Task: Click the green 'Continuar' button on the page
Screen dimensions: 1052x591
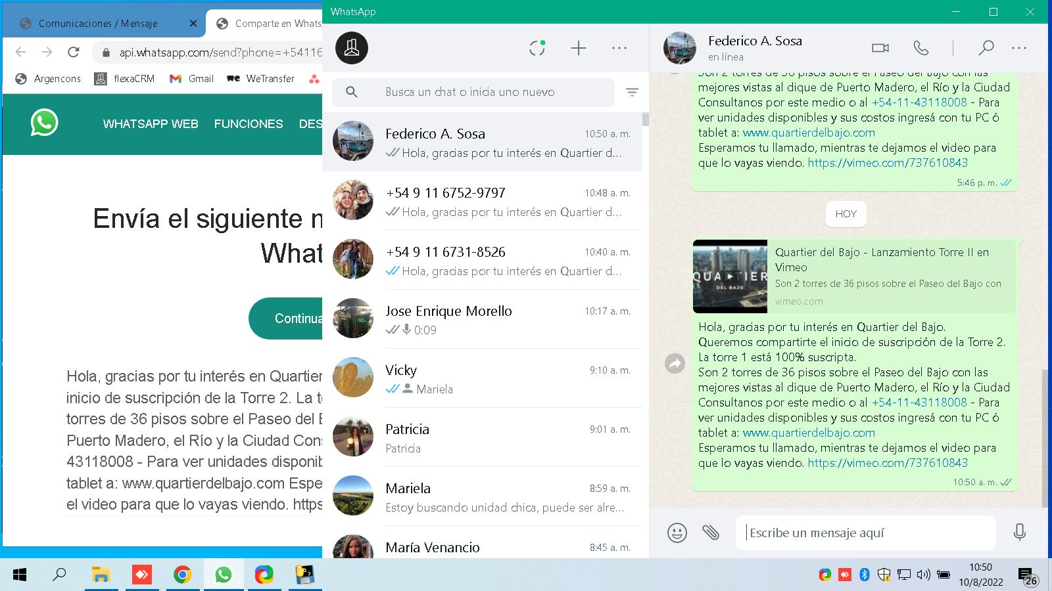Action: [286, 318]
